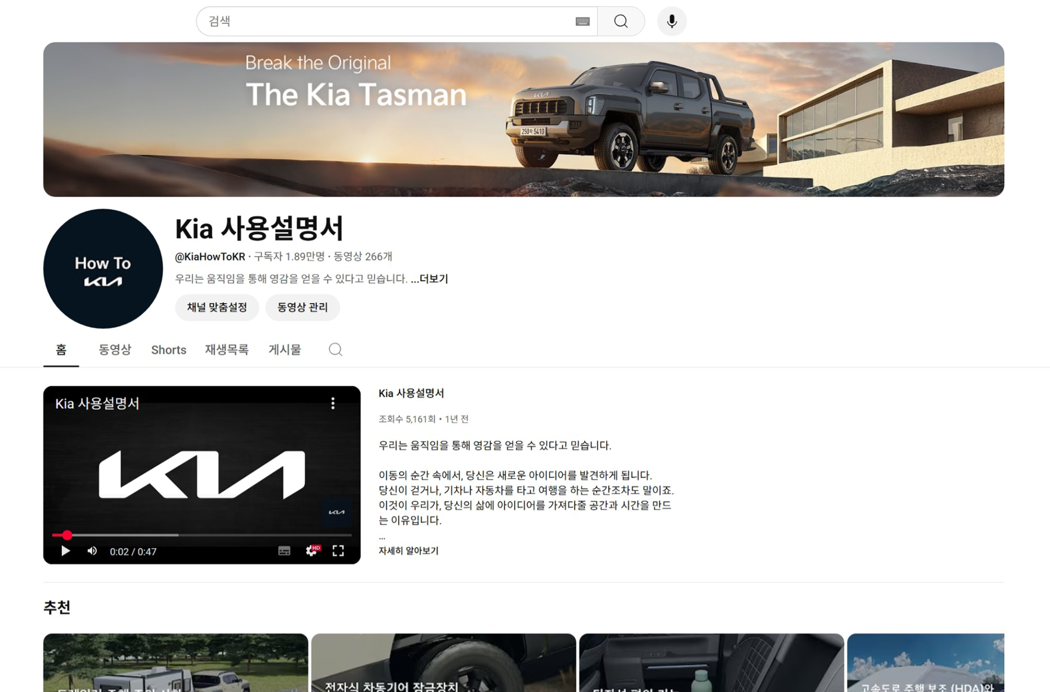Screen dimensions: 1050x692
Task: Click the magnifier search button
Action: (x=620, y=21)
